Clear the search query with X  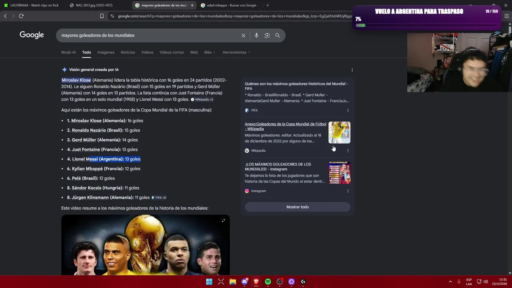243,35
